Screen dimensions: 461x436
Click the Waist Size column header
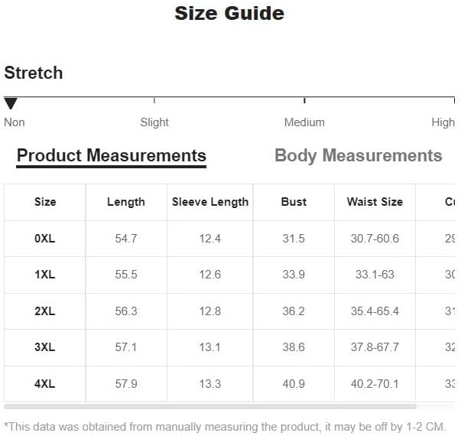pos(375,202)
